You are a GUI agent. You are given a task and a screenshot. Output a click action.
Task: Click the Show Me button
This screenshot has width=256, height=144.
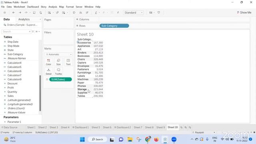244,12
